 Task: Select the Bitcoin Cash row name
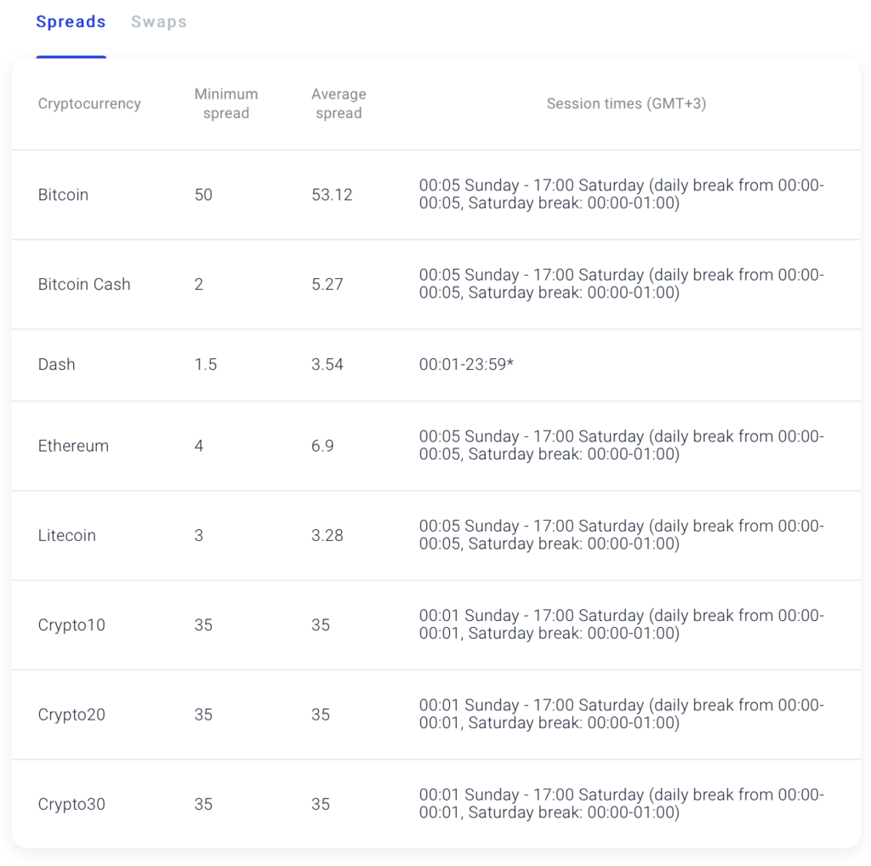coord(84,284)
